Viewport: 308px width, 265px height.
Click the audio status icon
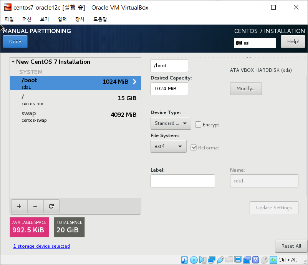click(x=202, y=260)
